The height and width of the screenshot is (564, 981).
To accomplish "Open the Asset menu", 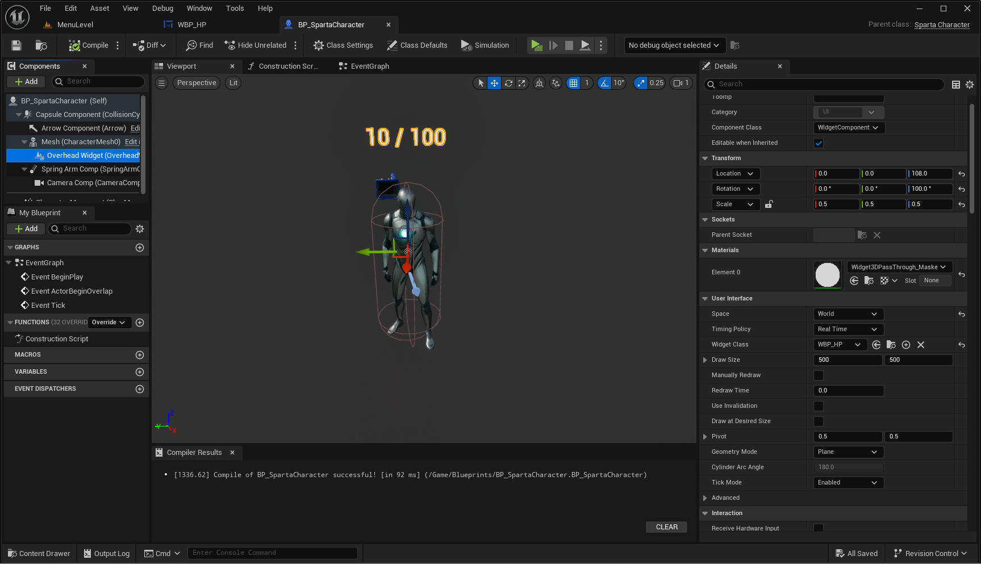I will pos(99,9).
